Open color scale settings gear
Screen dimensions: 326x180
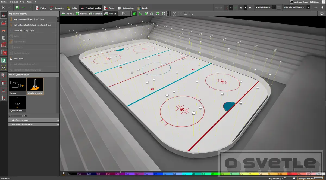64,173
